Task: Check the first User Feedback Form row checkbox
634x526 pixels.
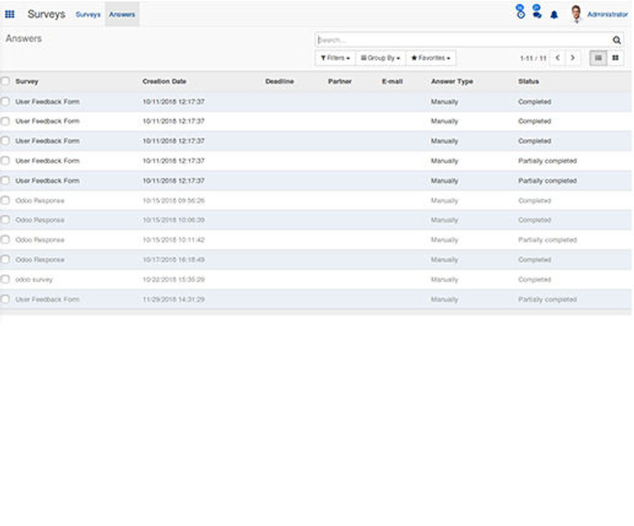Action: tap(5, 102)
